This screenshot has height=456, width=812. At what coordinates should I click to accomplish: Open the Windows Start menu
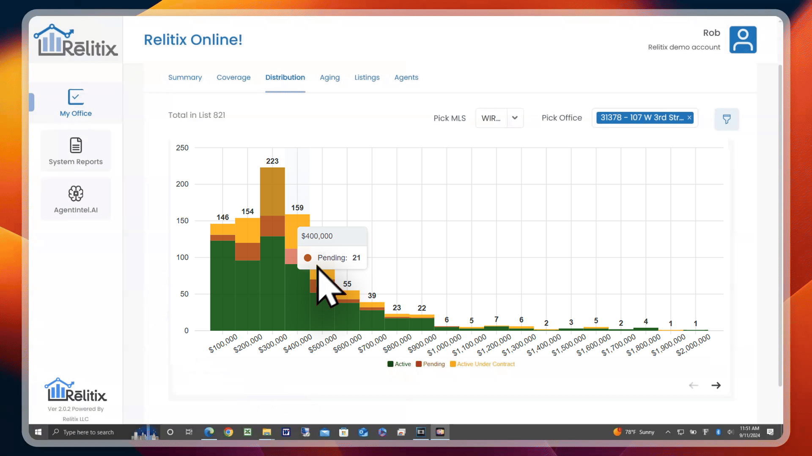pyautogui.click(x=38, y=432)
